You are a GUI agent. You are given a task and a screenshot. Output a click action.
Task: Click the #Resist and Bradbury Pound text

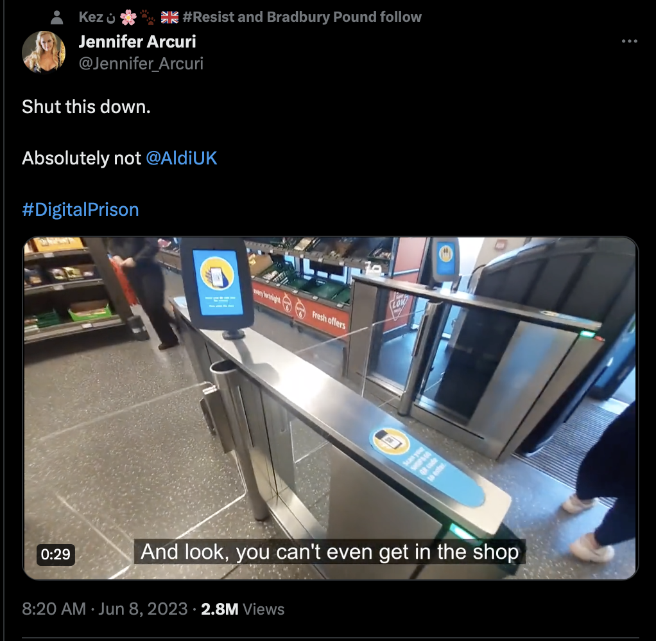pos(302,17)
